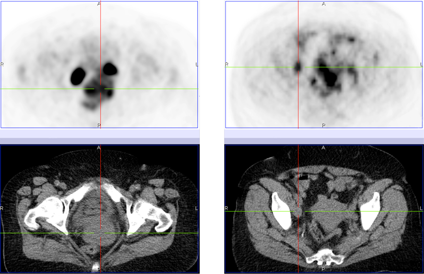Click the 'A' anterior label in bottom-left CT view
This screenshot has height=274, width=424.
(x=99, y=147)
